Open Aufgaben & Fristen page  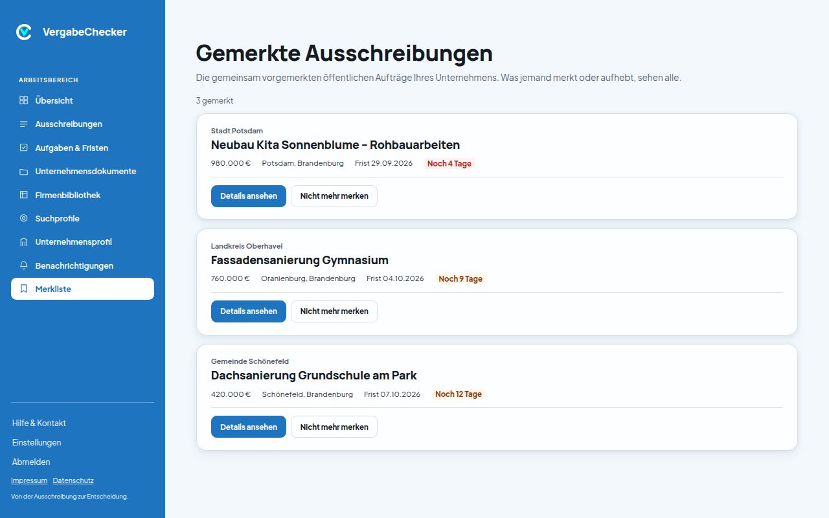82,148
